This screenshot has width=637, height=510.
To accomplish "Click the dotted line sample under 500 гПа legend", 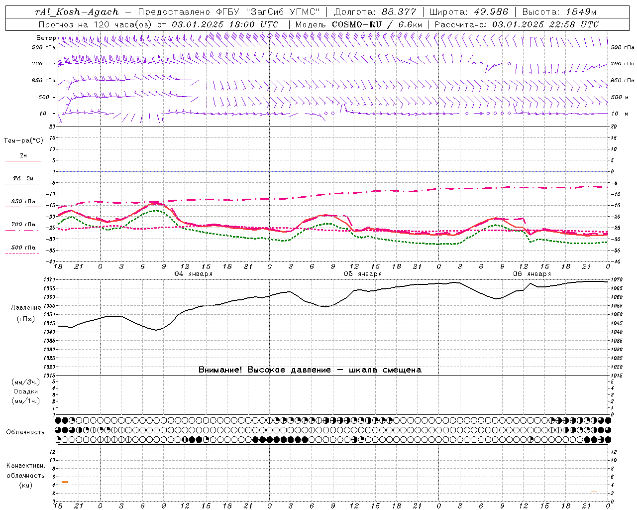I will click(22, 253).
